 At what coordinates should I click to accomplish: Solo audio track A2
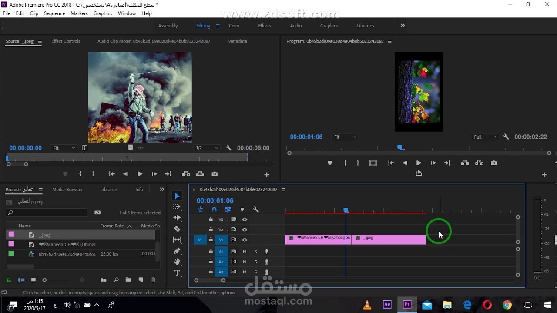[255, 262]
